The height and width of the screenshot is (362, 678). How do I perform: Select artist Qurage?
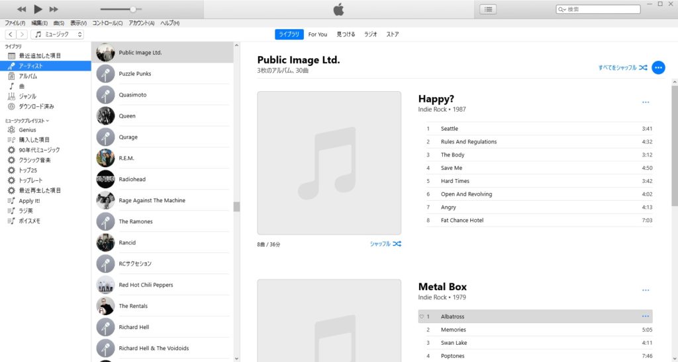[x=162, y=137]
